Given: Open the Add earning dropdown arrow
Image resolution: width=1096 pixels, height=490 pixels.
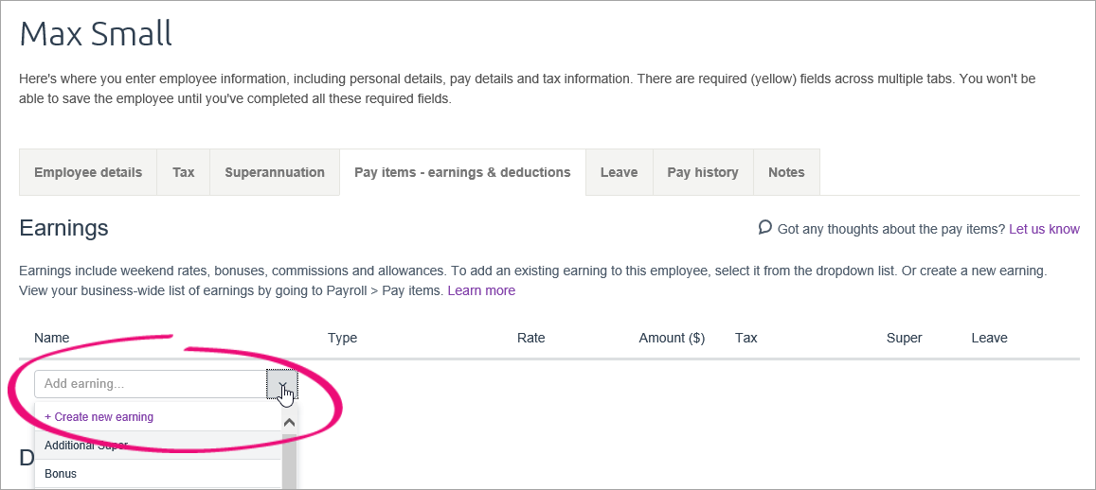Looking at the screenshot, I should (282, 385).
